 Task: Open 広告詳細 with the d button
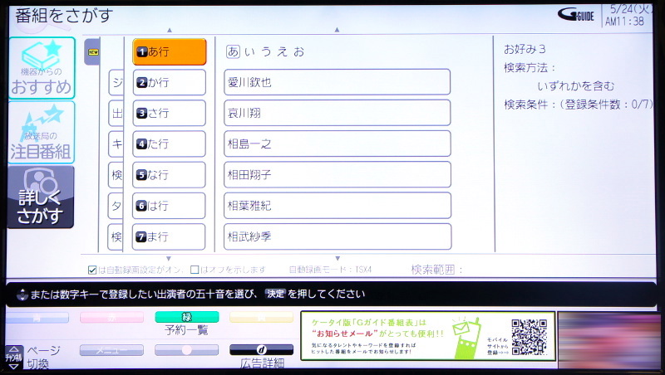[x=261, y=349]
